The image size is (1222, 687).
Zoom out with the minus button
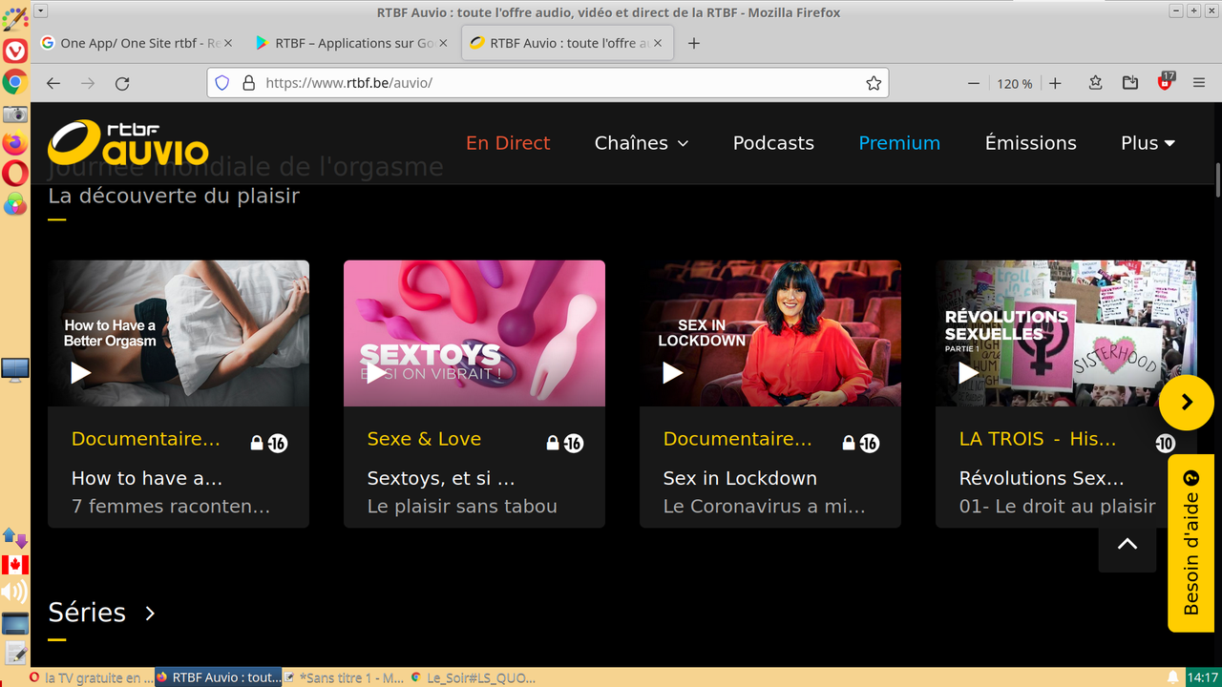[x=974, y=84]
